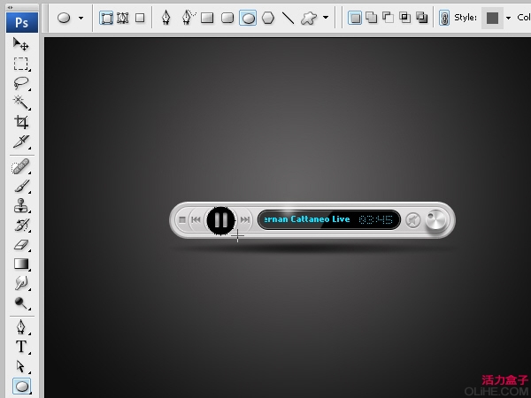The image size is (531, 398).
Task: Pick the Gradient tool
Action: [21, 264]
